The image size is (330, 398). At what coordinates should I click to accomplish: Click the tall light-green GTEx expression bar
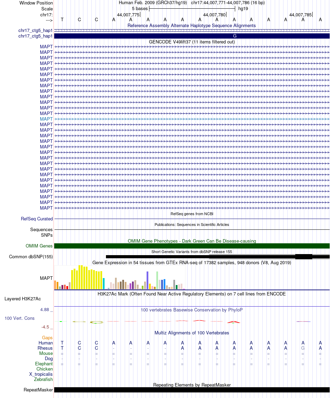[157, 281]
